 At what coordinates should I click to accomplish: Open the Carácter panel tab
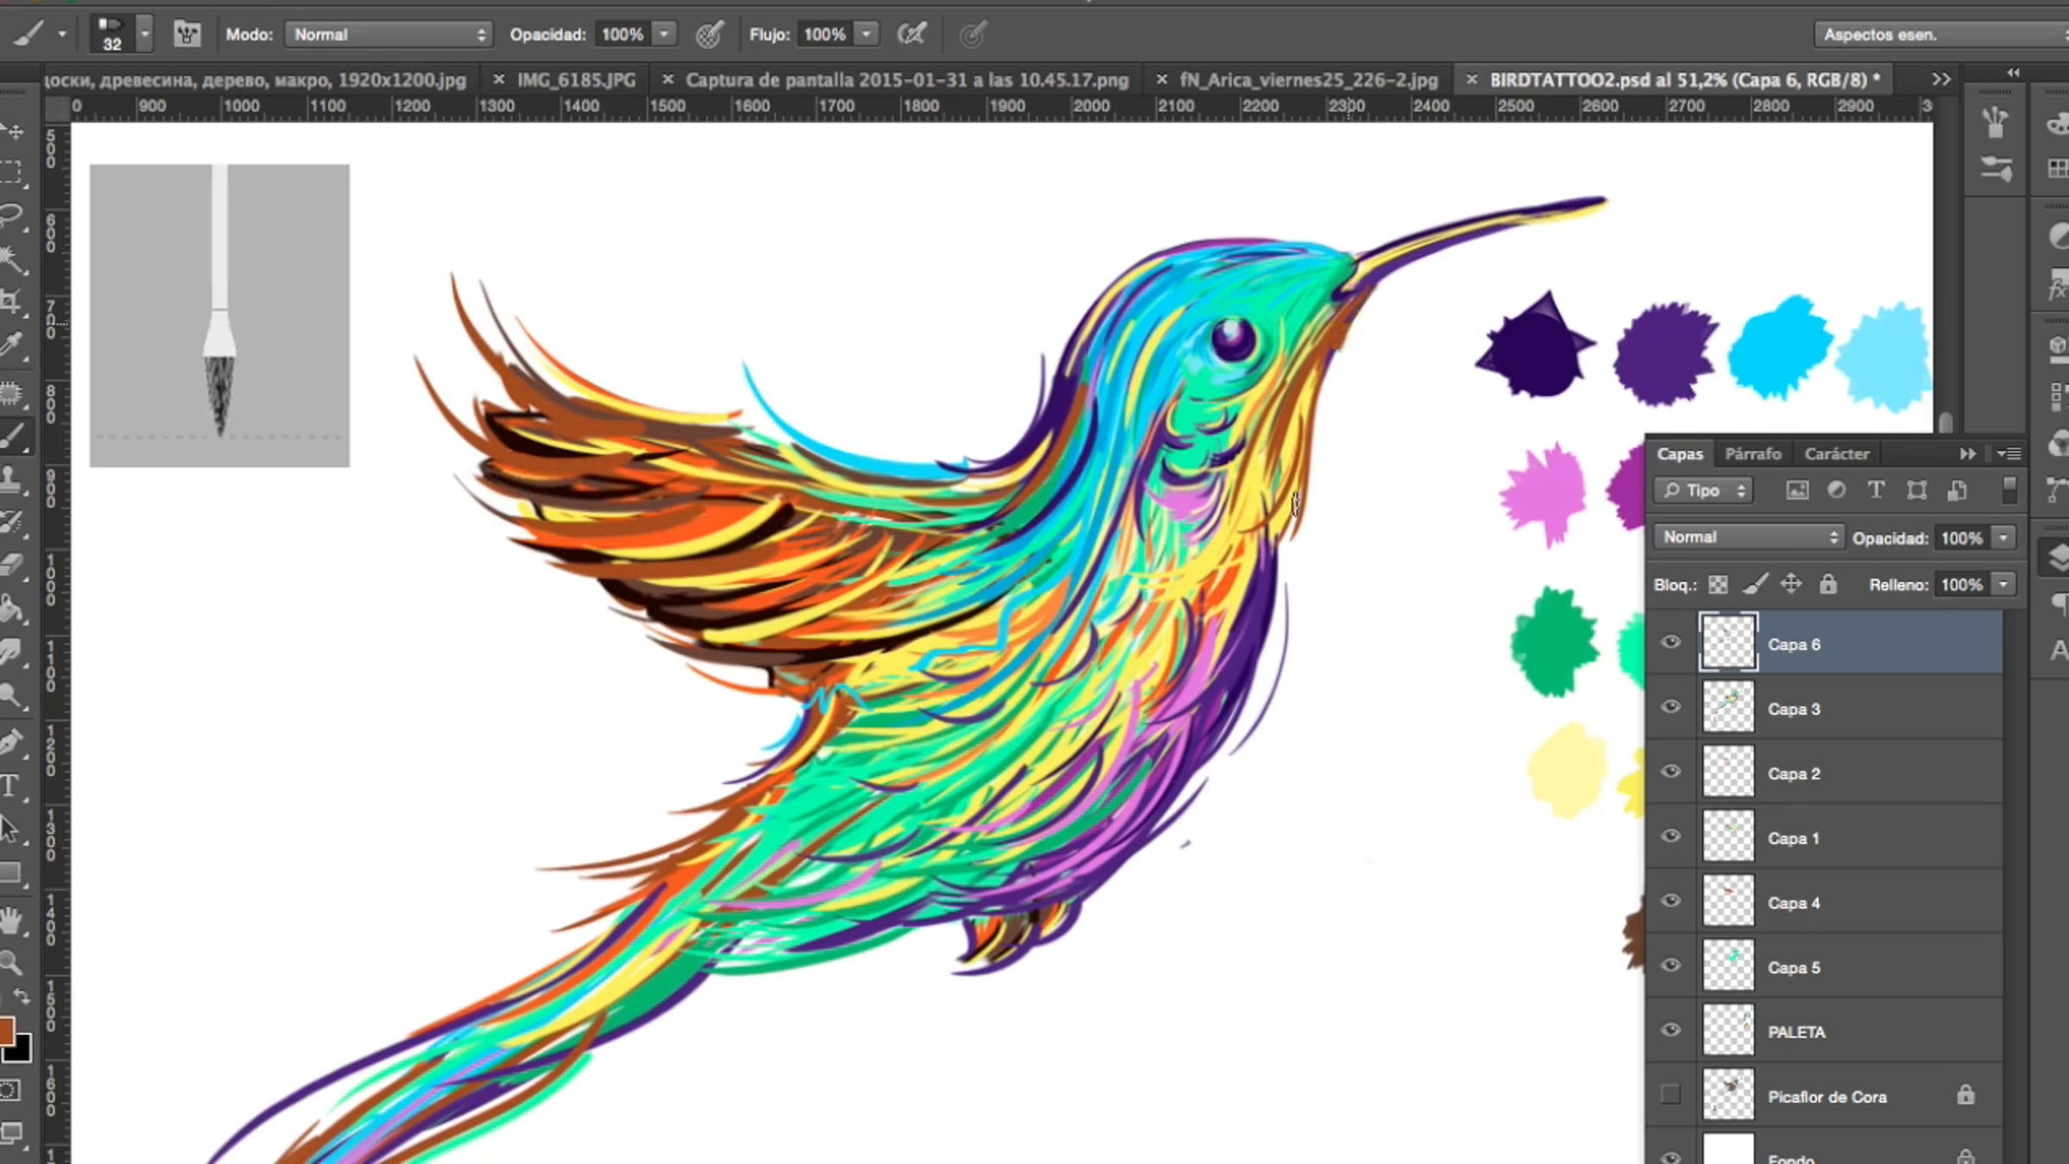tap(1836, 454)
